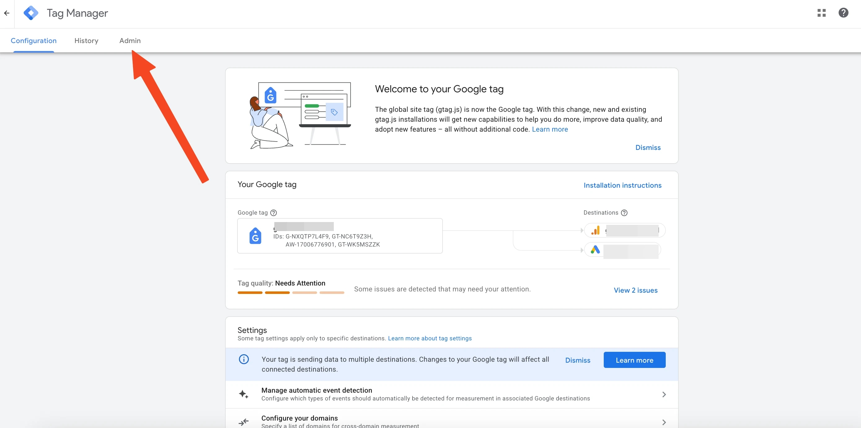This screenshot has width=861, height=428.
Task: Click the Tag Manager diamond logo
Action: click(31, 13)
